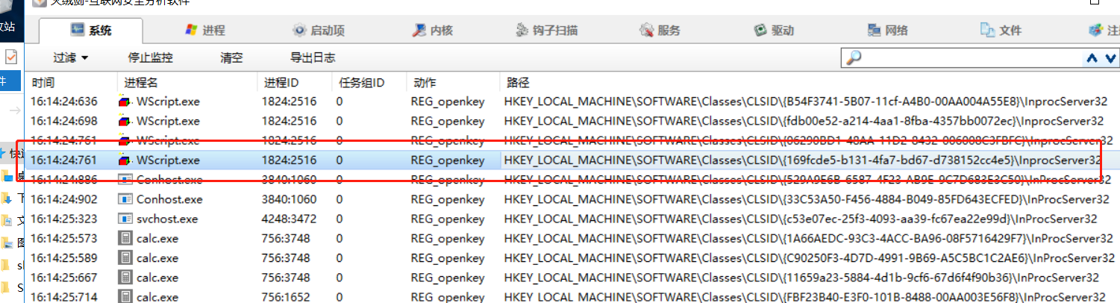
Task: Click the previous search result up arrow
Action: (1092, 58)
